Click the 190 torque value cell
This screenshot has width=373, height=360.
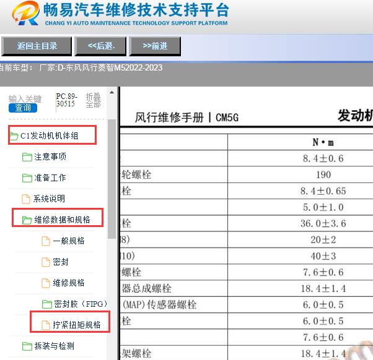[323, 175]
